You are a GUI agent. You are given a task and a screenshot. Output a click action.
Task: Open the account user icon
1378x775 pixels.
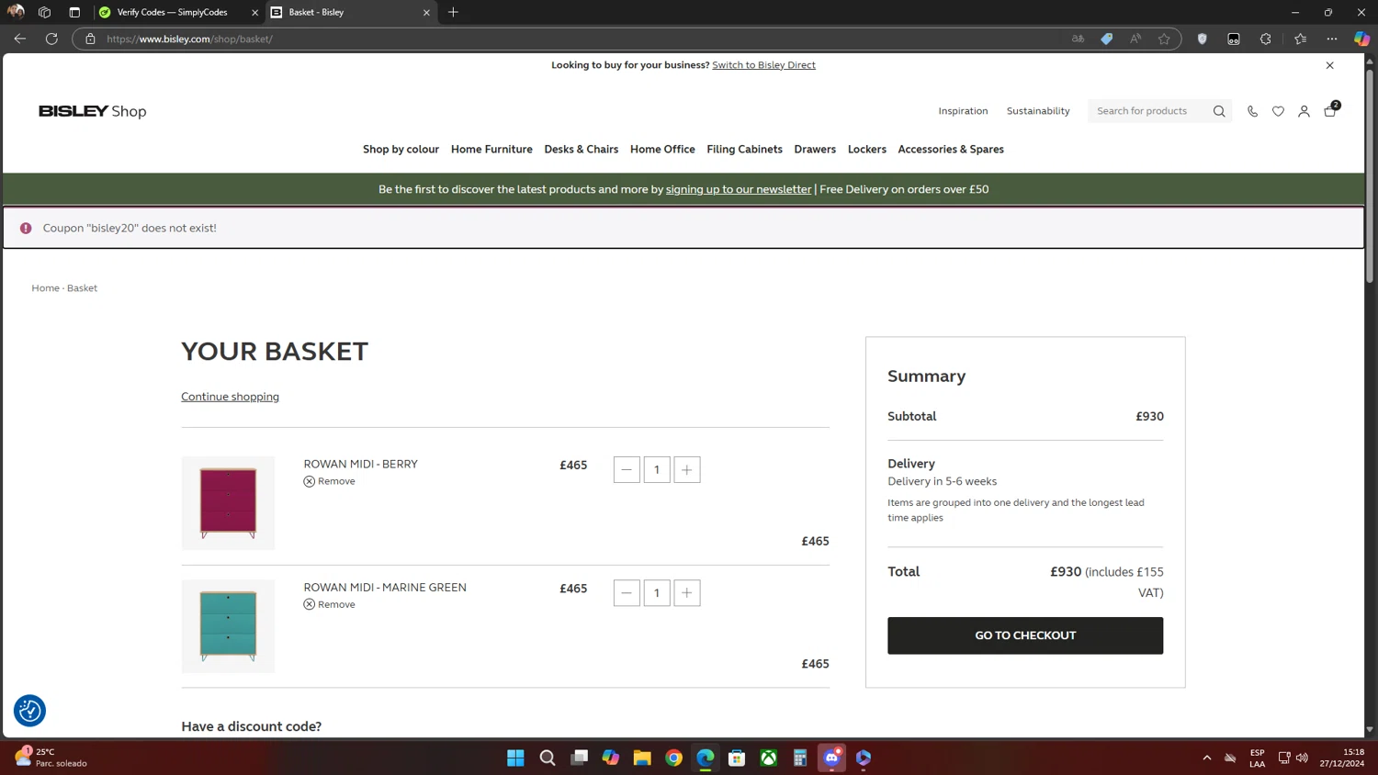(1304, 111)
